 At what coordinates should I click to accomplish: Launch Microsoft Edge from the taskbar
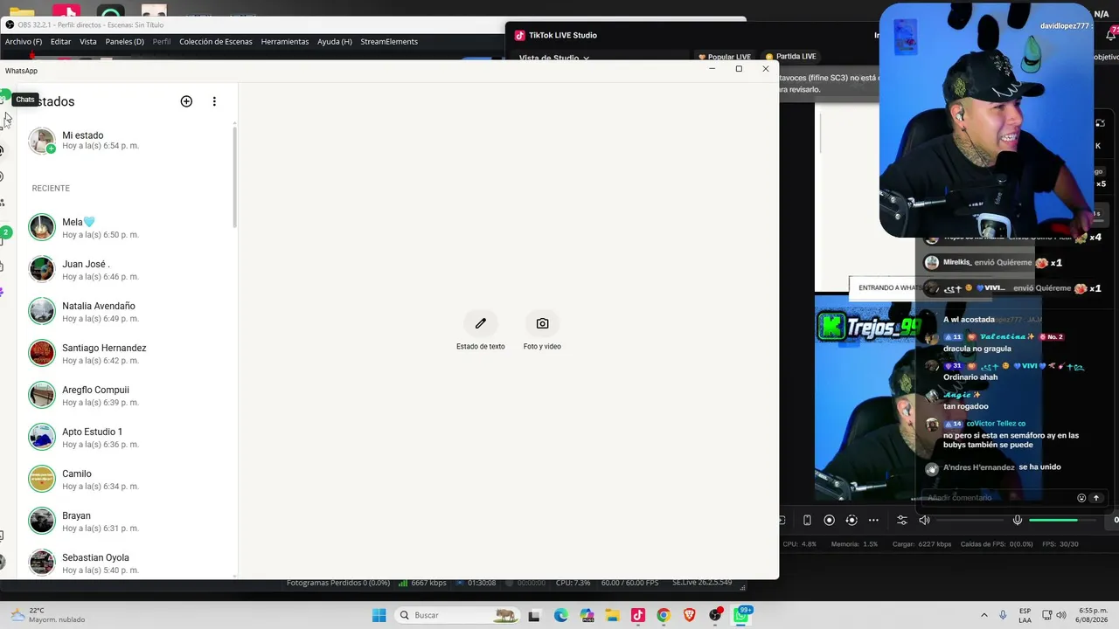pos(561,615)
